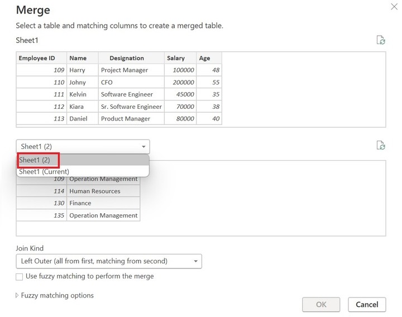Viewport: 402px width, 317px height.
Task: Open the Join Kind dropdown
Action: pyautogui.click(x=109, y=261)
